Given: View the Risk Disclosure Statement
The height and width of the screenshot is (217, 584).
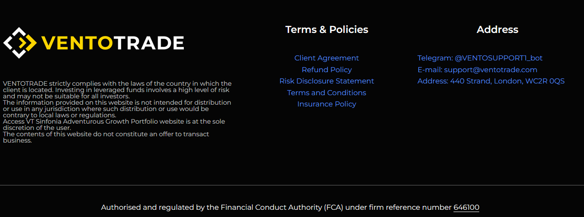Looking at the screenshot, I should tap(327, 81).
